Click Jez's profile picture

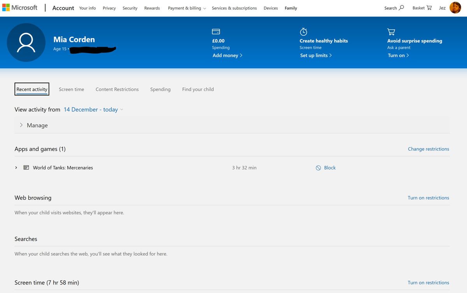tap(455, 7)
